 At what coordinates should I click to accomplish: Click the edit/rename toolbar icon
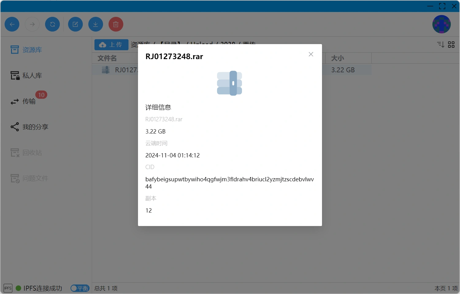75,24
